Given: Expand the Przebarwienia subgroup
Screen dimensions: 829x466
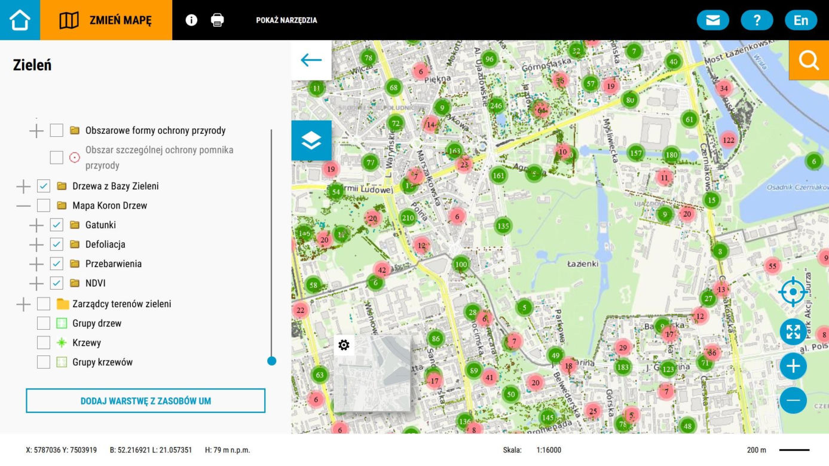Looking at the screenshot, I should point(36,263).
